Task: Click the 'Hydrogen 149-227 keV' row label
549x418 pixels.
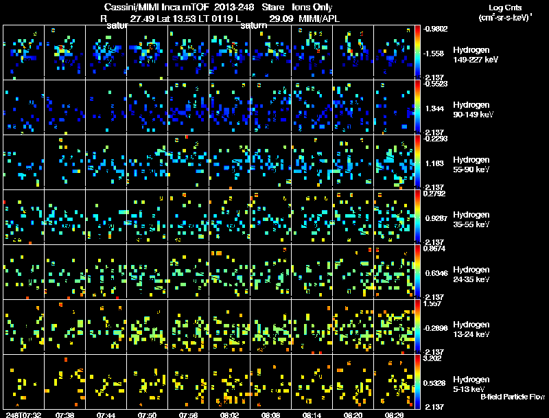Action: pos(474,55)
